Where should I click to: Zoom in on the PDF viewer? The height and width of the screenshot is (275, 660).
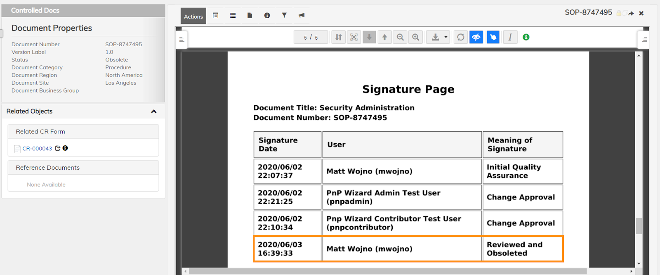pyautogui.click(x=416, y=37)
